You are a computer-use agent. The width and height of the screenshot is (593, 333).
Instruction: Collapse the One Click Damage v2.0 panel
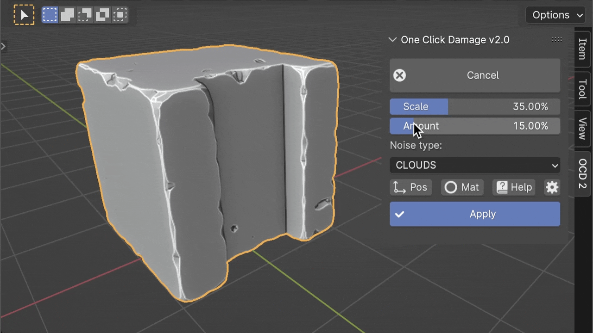(392, 40)
